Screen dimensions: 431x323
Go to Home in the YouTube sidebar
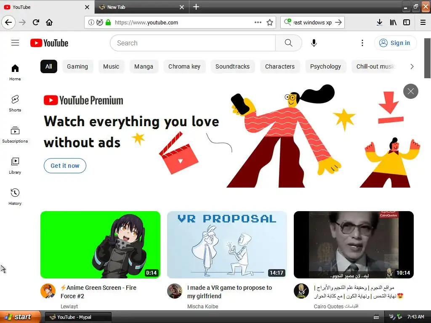(15, 72)
